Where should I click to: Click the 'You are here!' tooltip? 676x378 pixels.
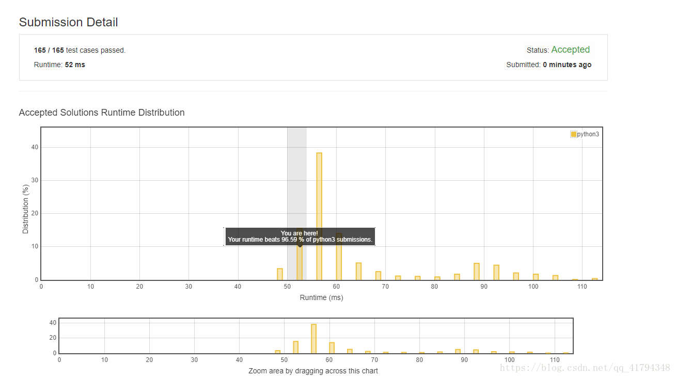coord(300,237)
